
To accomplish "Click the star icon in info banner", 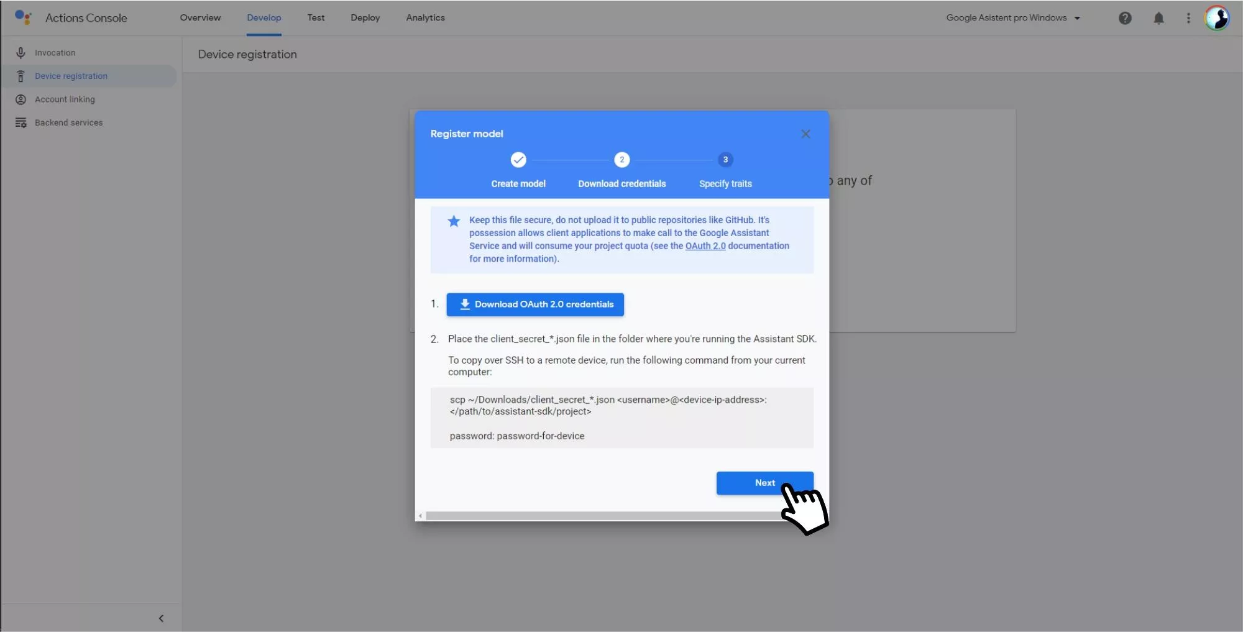I will point(454,221).
